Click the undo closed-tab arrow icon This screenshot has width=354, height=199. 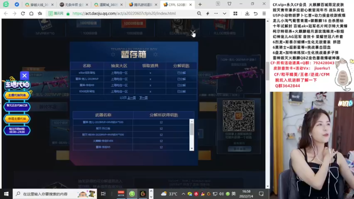[256, 14]
